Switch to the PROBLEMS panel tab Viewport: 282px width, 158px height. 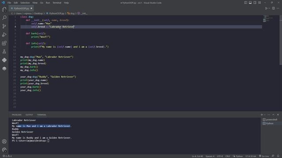17,115
